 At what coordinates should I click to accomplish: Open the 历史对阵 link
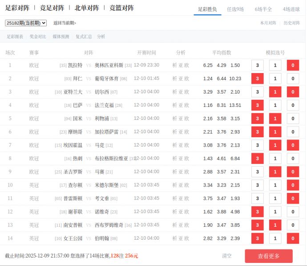click(x=291, y=23)
